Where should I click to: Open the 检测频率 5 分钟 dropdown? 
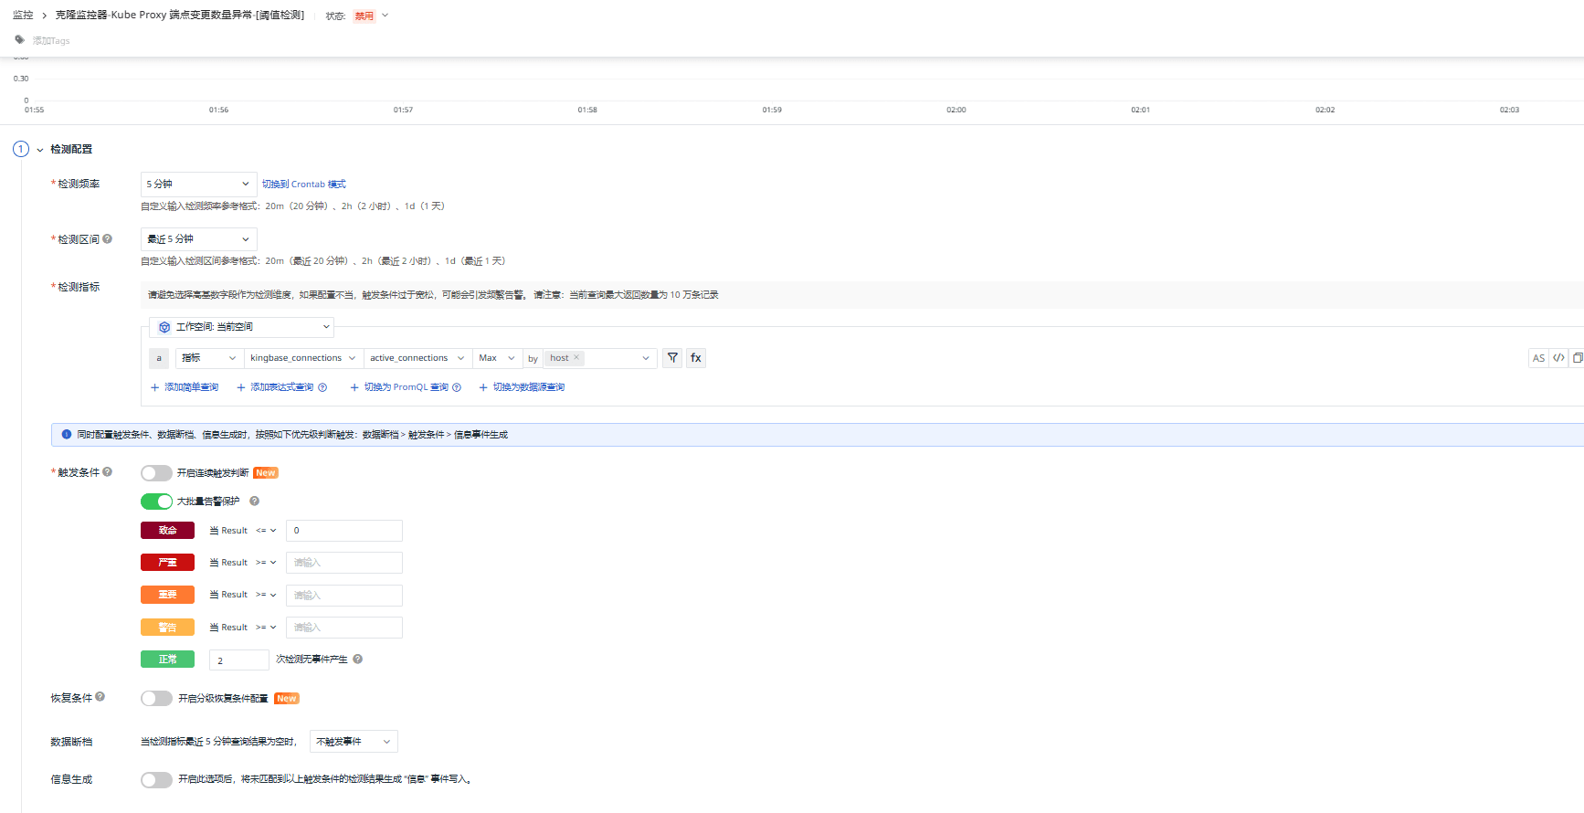tap(198, 185)
